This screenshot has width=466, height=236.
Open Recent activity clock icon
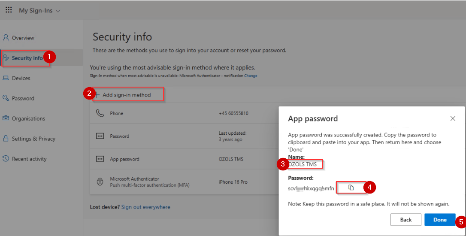[x=6, y=158]
